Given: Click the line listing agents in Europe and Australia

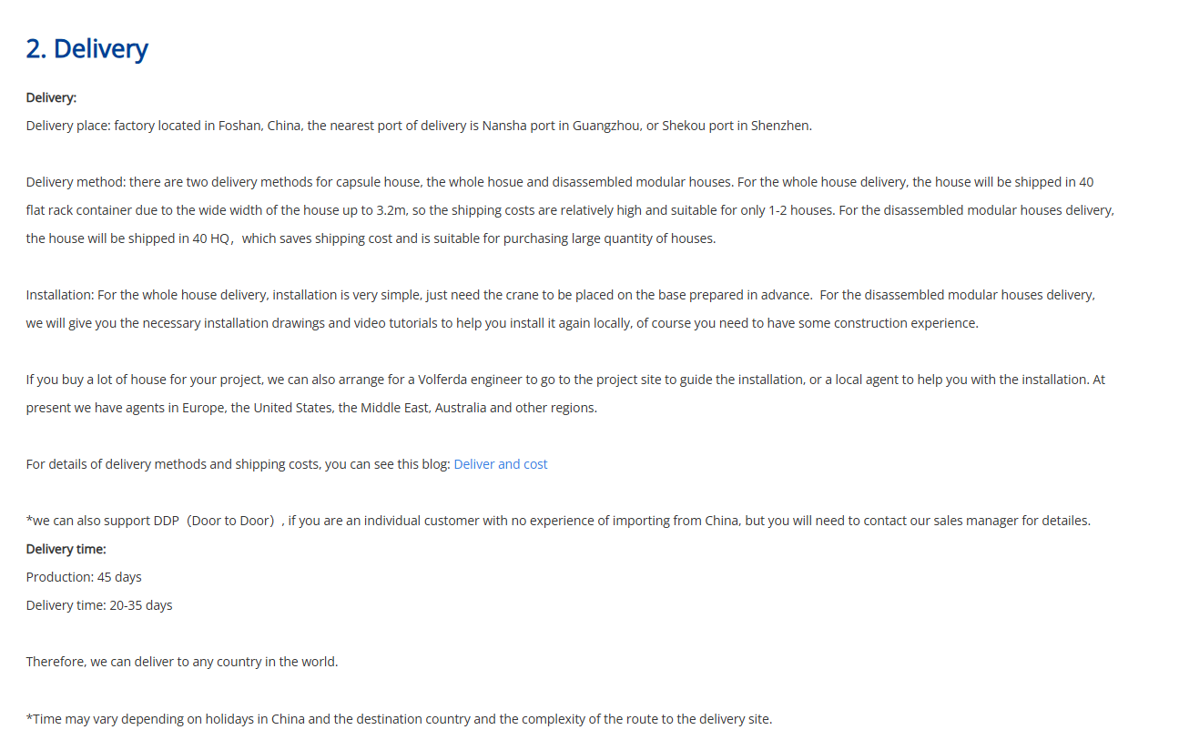Looking at the screenshot, I should point(311,408).
